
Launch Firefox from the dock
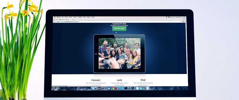[116, 88]
